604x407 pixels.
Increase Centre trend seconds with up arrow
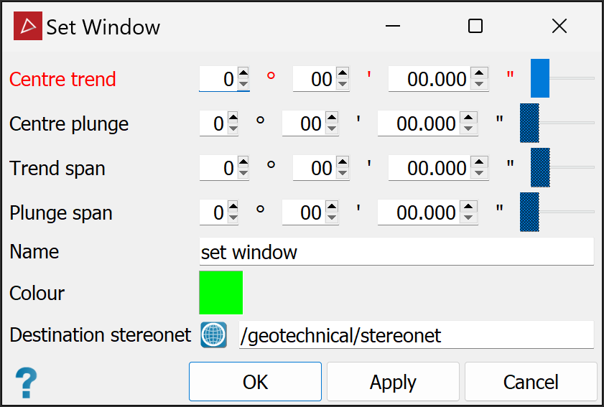[480, 73]
